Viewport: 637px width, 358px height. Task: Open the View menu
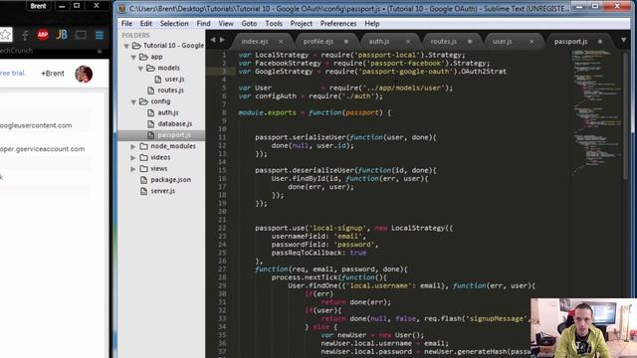click(x=226, y=24)
